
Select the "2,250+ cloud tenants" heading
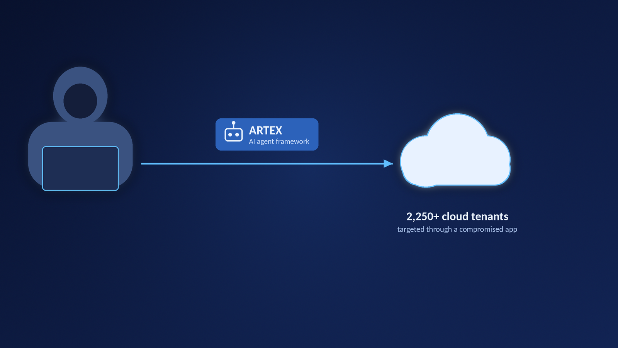pyautogui.click(x=457, y=216)
